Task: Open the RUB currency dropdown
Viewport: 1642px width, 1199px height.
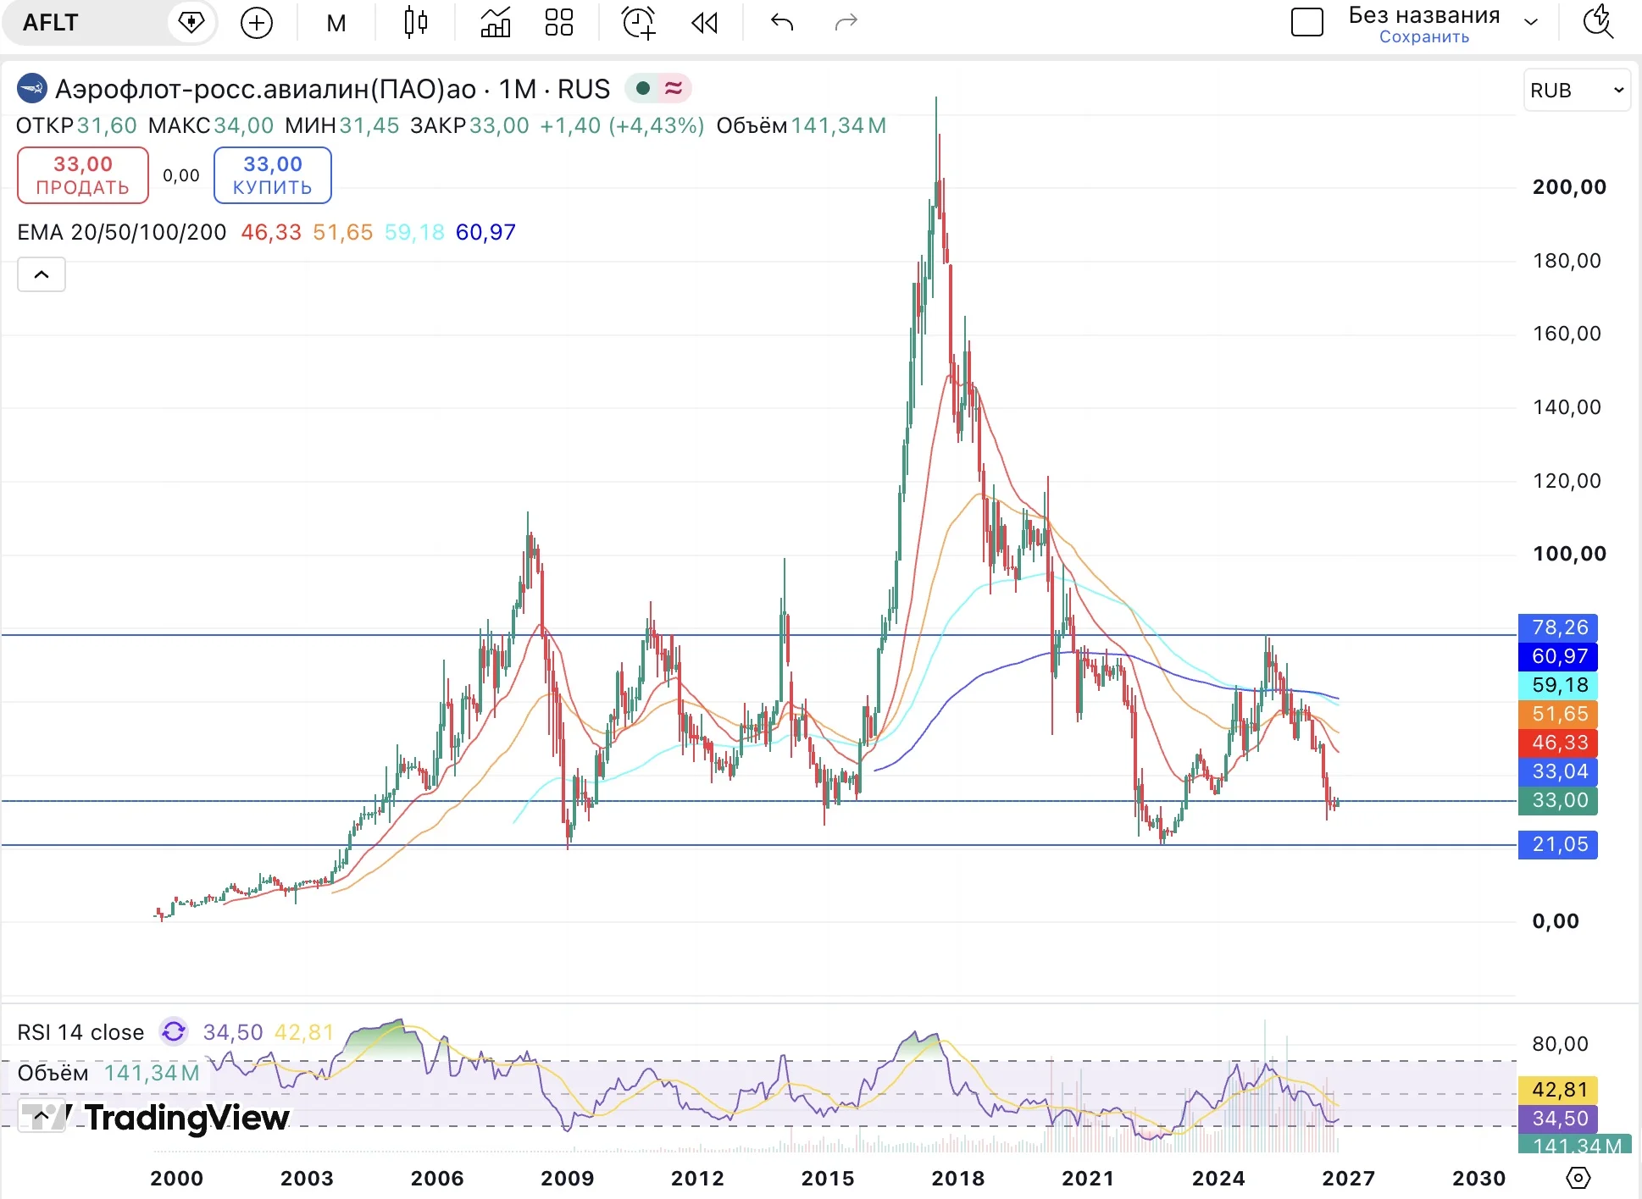Action: [x=1577, y=90]
